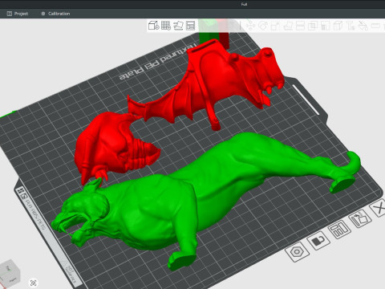Click the Textured PEI Plate label
The height and width of the screenshot is (289, 385).
tap(158, 63)
